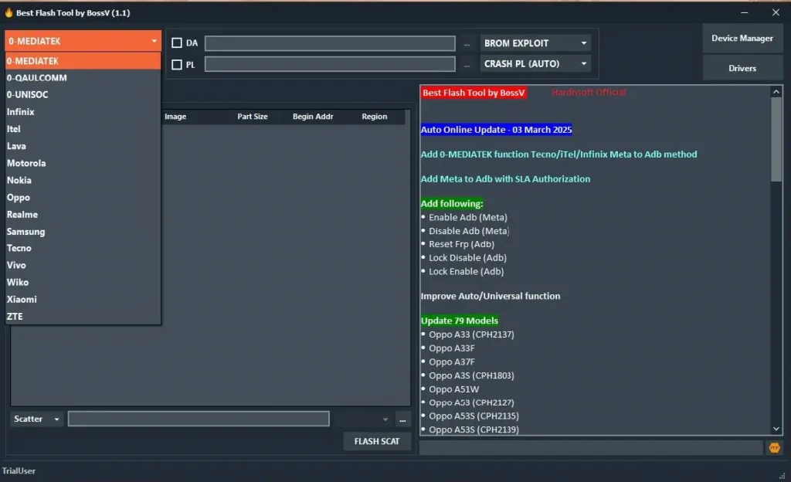Click the Oppo A3S (CPH1803) log entry
791x482 pixels.
click(x=471, y=375)
